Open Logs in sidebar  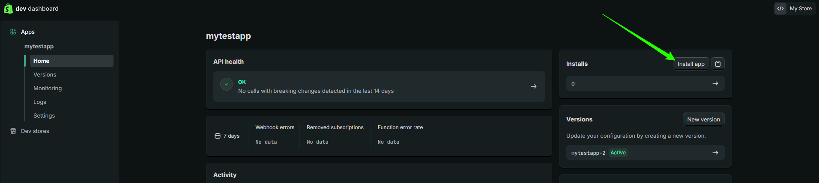(40, 102)
